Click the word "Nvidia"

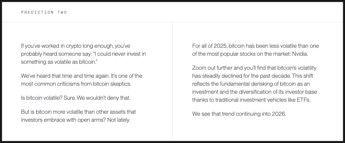(x=298, y=54)
